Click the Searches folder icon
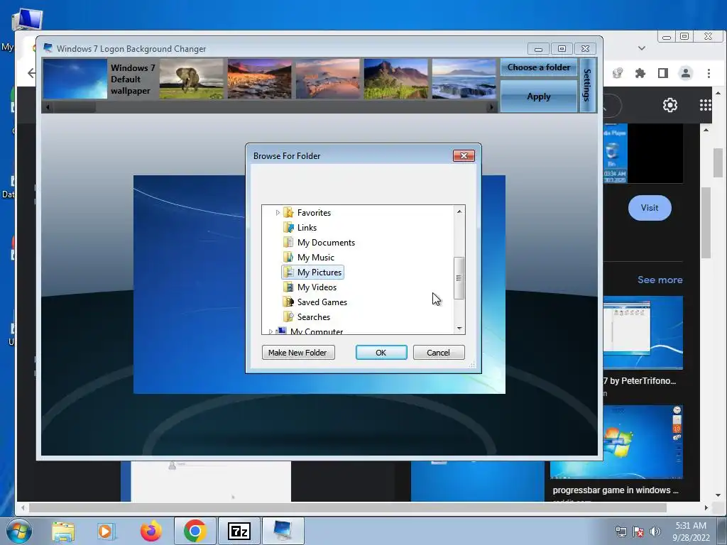727x545 pixels. pos(288,316)
